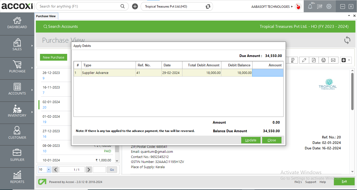Expand the page size dropdown showing 10
The height and width of the screenshot is (190, 357).
tap(49, 170)
